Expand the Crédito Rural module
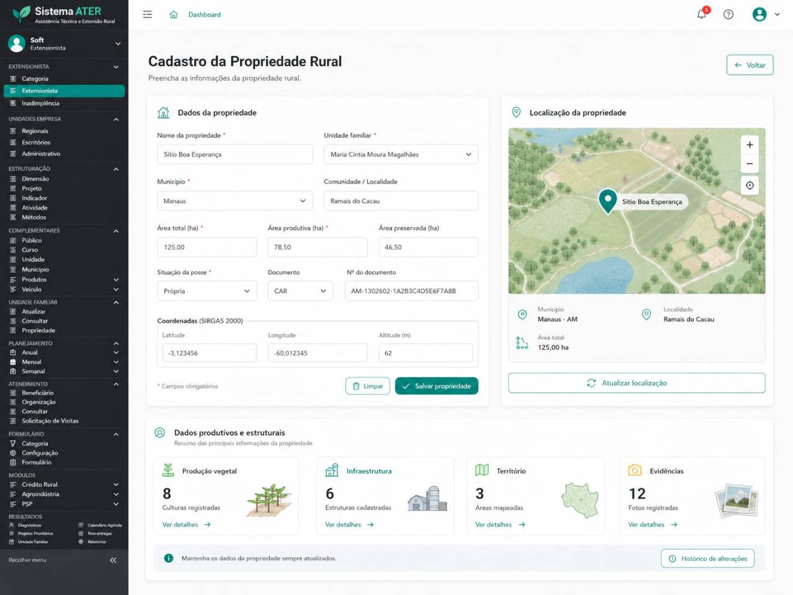Viewport: 793px width, 595px height. point(116,485)
